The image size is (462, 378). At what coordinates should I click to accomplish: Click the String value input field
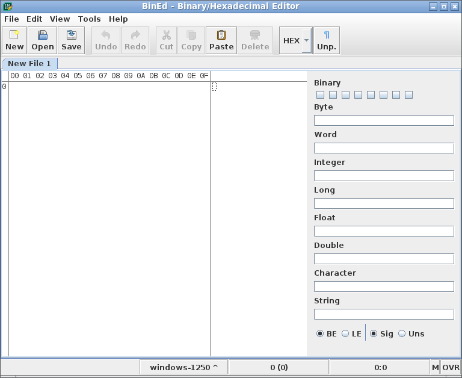(x=384, y=314)
